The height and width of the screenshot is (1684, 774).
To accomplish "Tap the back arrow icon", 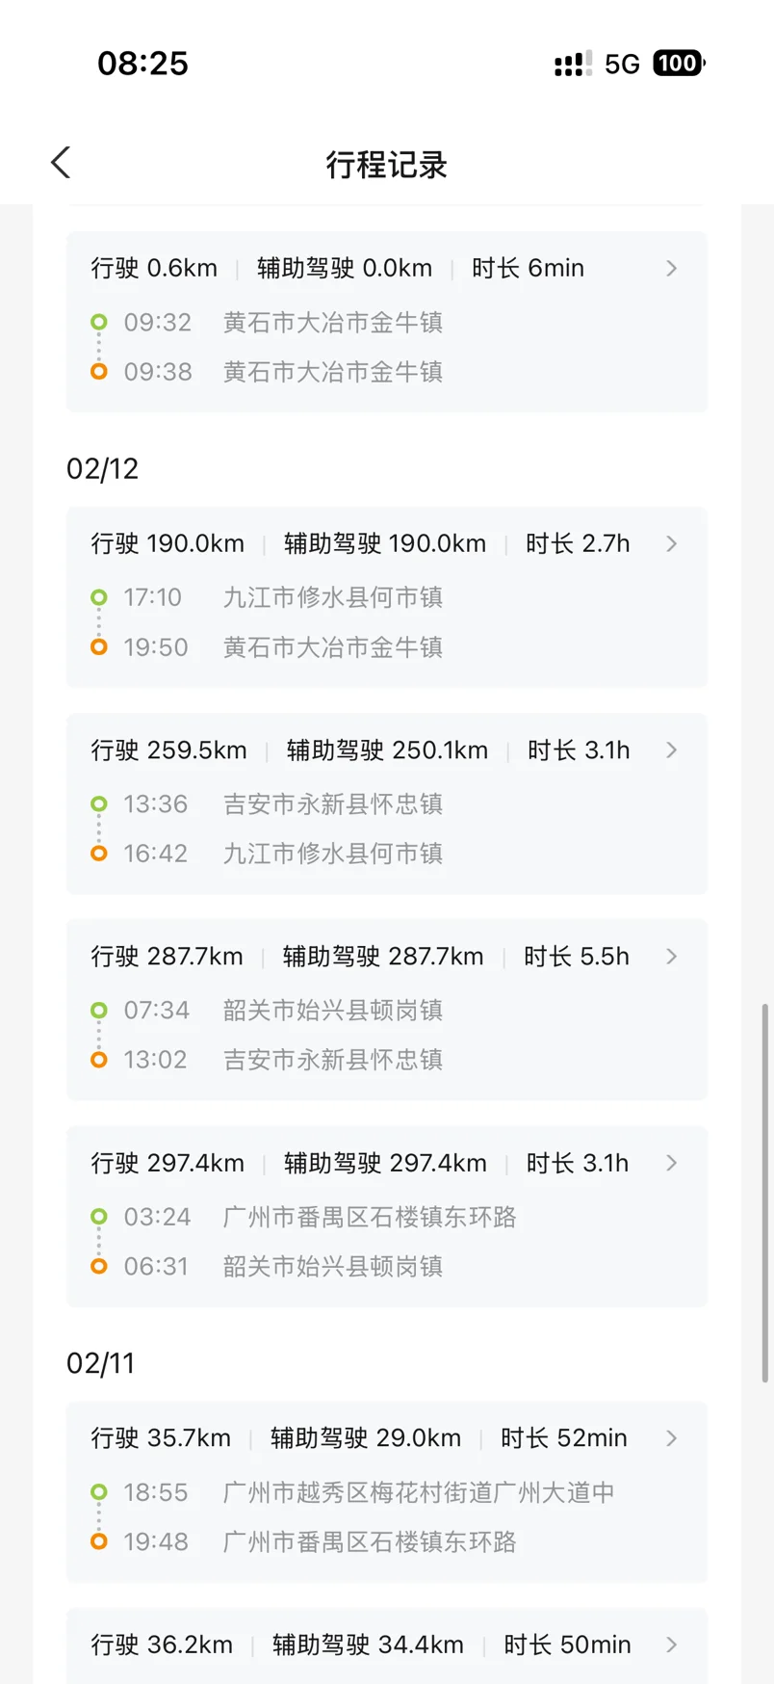I will tap(62, 163).
